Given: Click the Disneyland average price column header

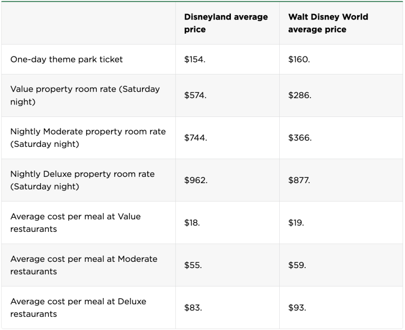Looking at the screenshot, I should point(226,24).
